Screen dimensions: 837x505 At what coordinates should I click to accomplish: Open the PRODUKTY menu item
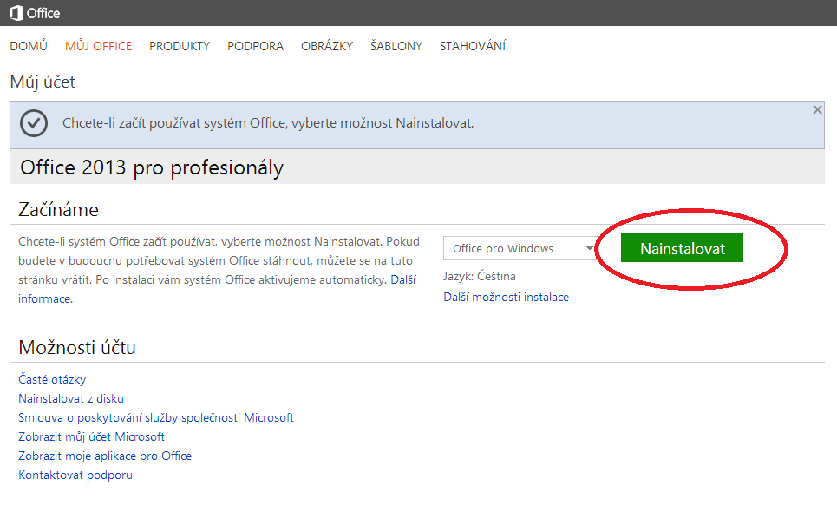[180, 47]
